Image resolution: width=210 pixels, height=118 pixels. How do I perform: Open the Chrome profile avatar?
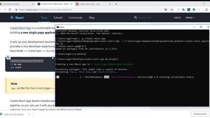tap(206, 10)
